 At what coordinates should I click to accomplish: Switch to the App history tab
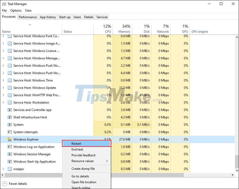click(48, 17)
